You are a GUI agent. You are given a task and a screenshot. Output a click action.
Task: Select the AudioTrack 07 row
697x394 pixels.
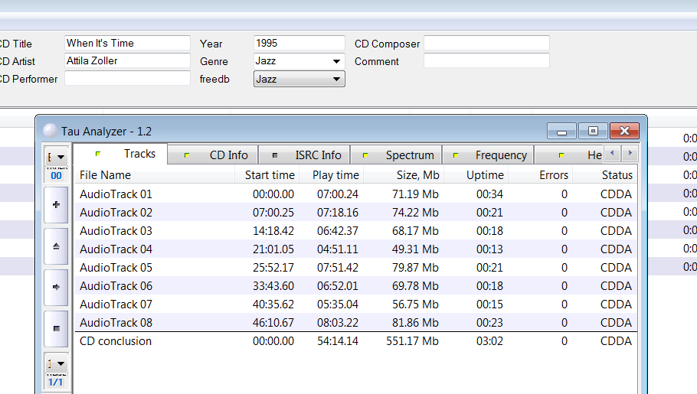(356, 304)
